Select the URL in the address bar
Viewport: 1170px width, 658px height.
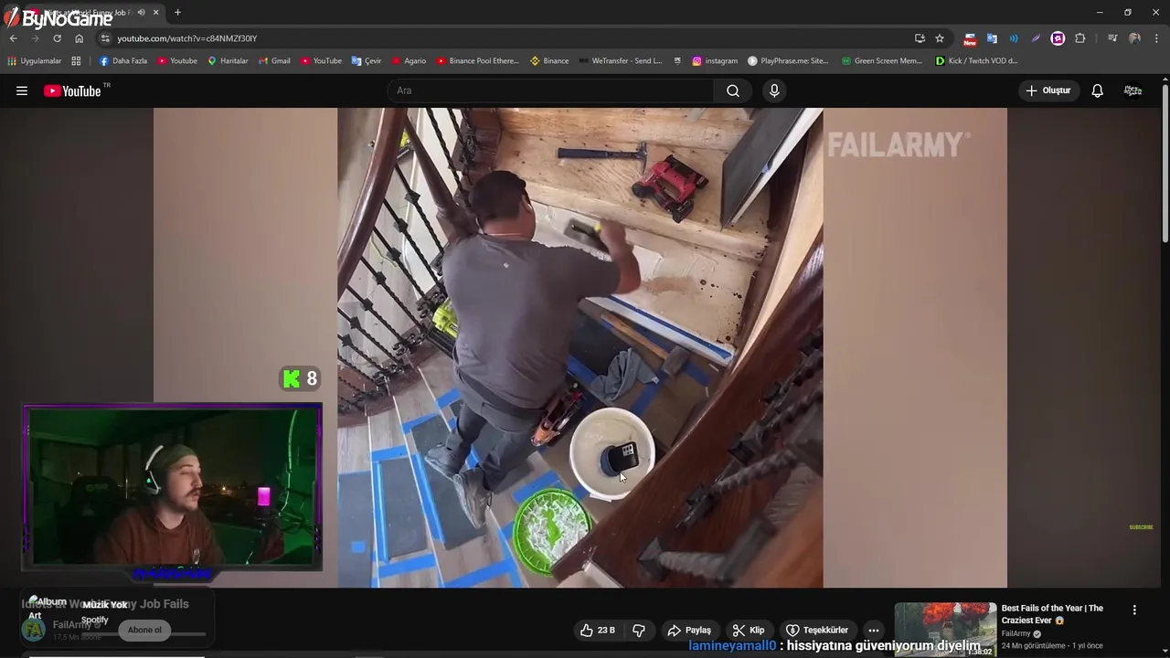[187, 38]
